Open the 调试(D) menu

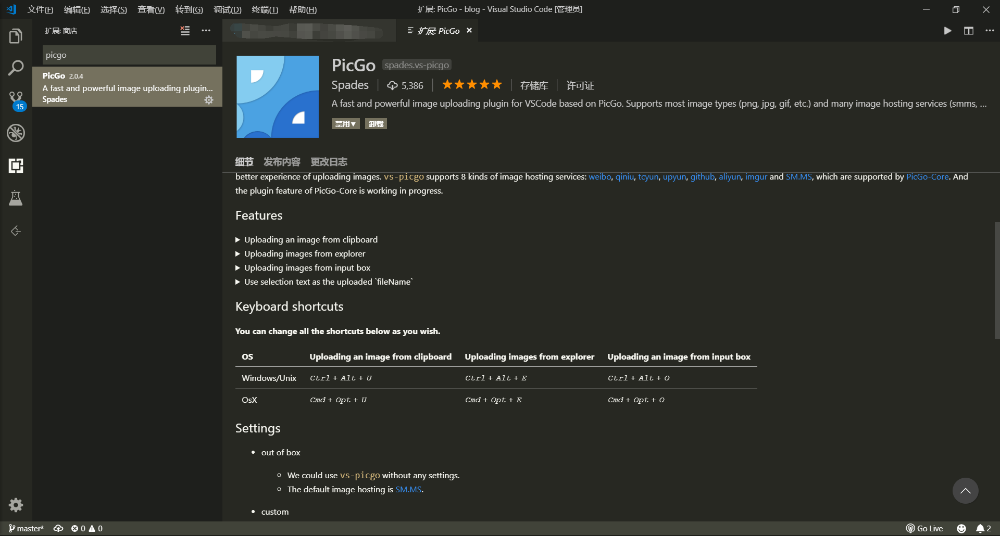[228, 9]
